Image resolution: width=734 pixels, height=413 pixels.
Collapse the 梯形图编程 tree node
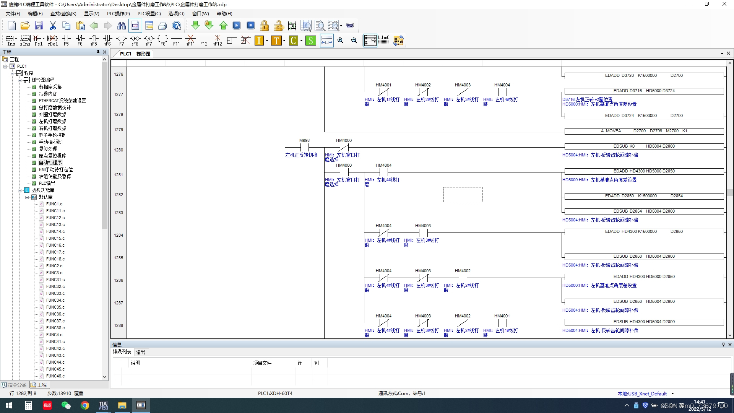pyautogui.click(x=20, y=80)
